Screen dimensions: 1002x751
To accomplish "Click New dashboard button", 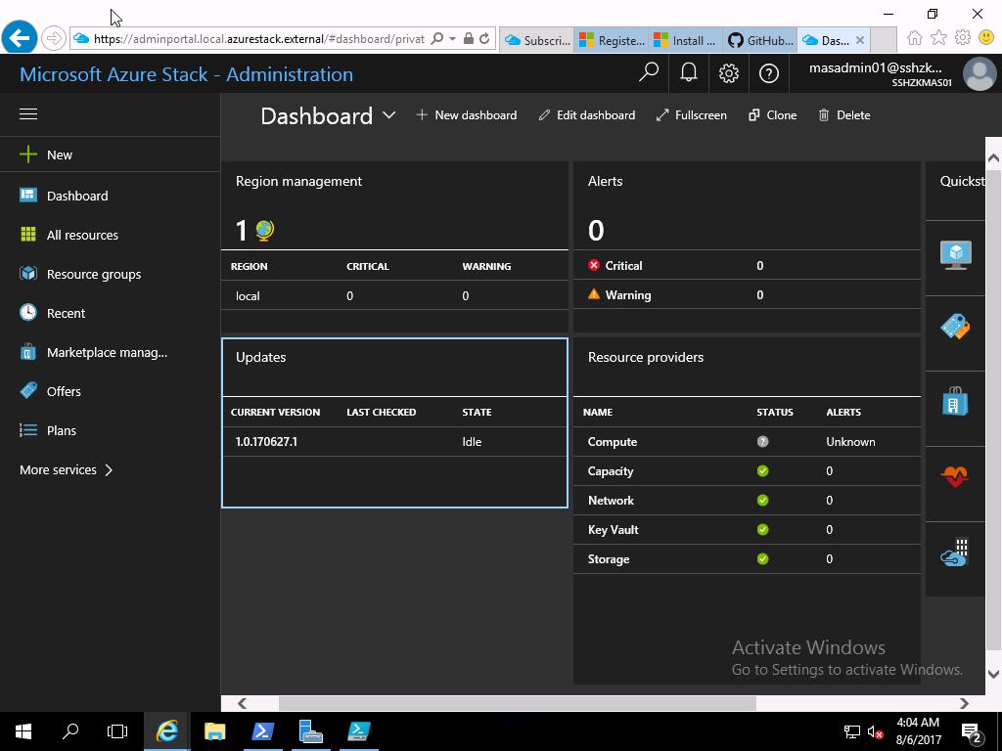I will pos(467,115).
